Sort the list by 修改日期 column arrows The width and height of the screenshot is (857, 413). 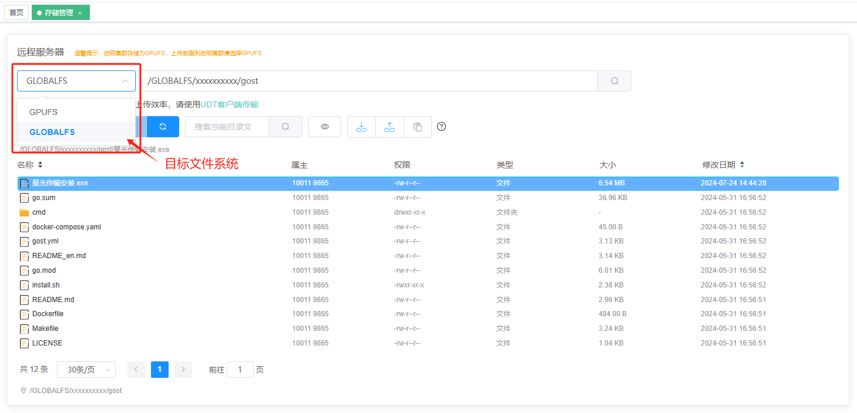coord(742,165)
